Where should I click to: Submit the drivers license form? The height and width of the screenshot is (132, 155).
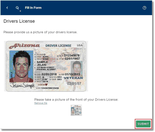[x=143, y=124]
